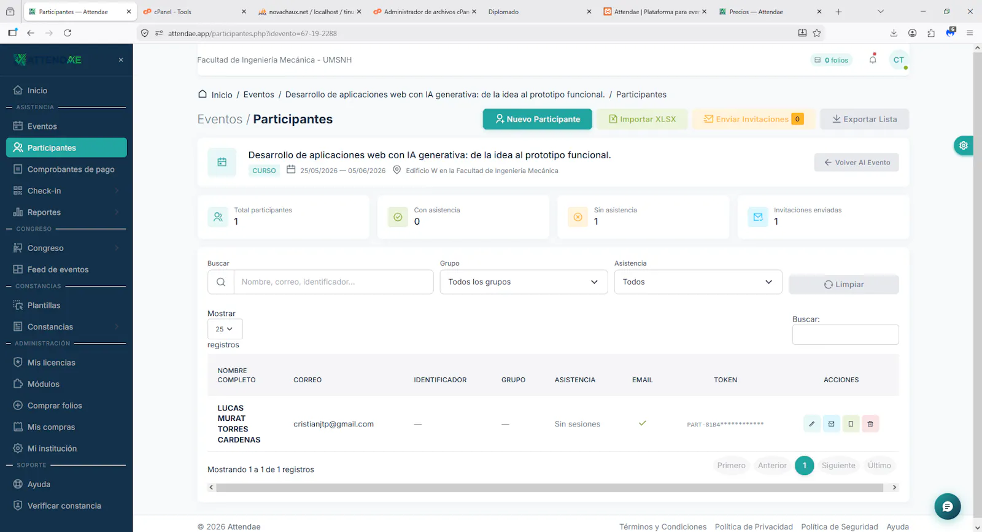Click the Enviar Invitaciones button
The image size is (982, 532).
point(754,119)
